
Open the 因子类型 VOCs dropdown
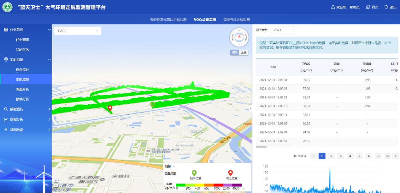tap(284, 30)
